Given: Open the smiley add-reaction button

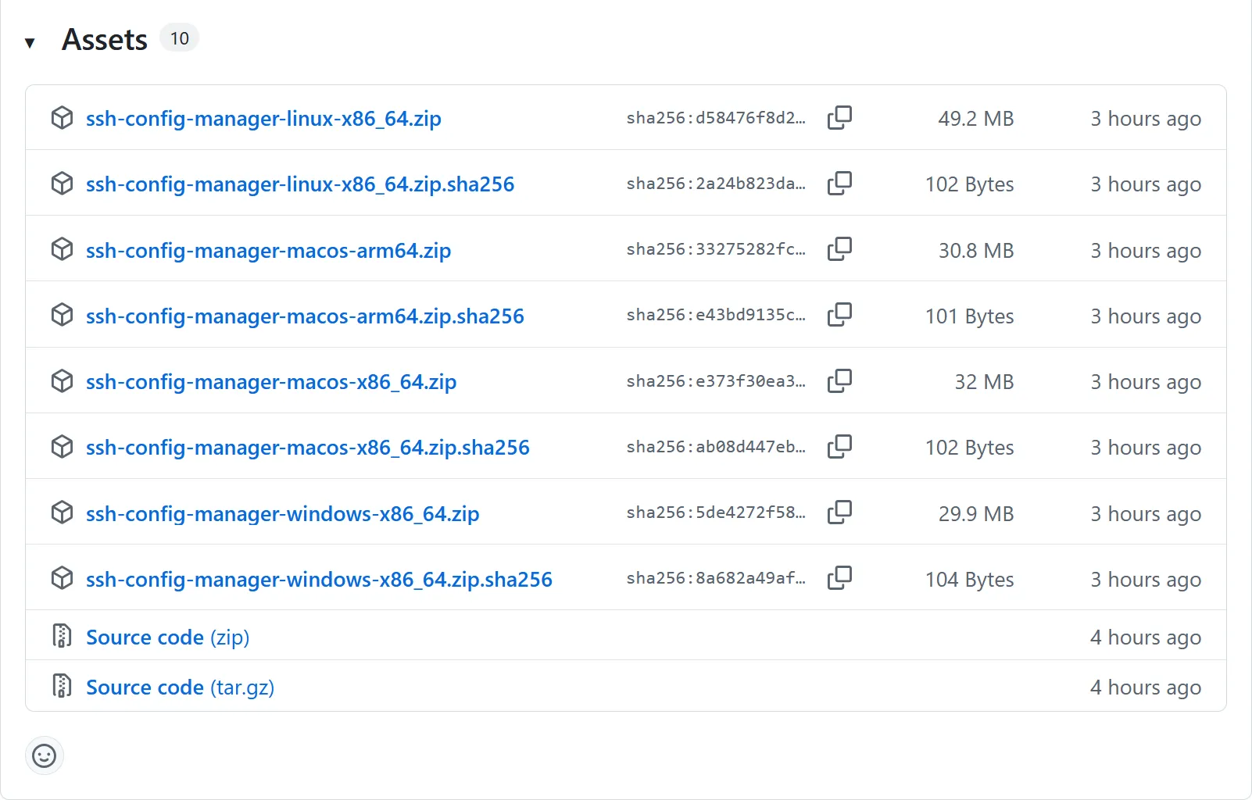Looking at the screenshot, I should [45, 755].
